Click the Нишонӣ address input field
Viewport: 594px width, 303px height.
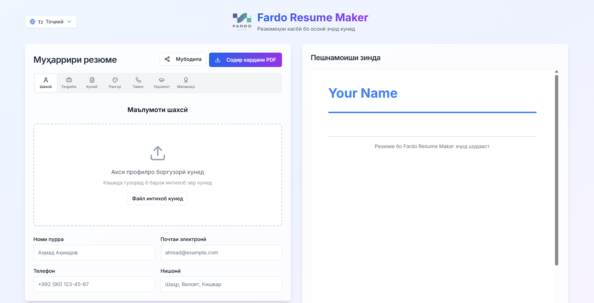[x=221, y=284]
